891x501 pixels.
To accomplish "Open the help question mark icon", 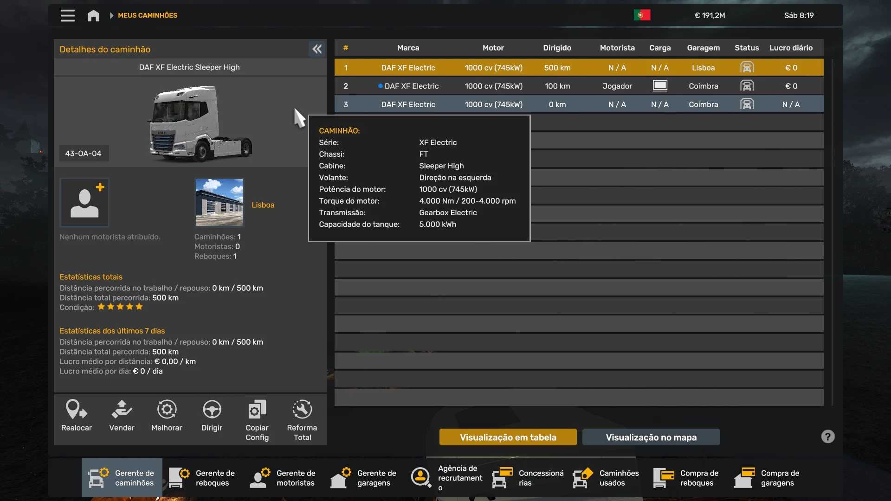I will (x=827, y=437).
